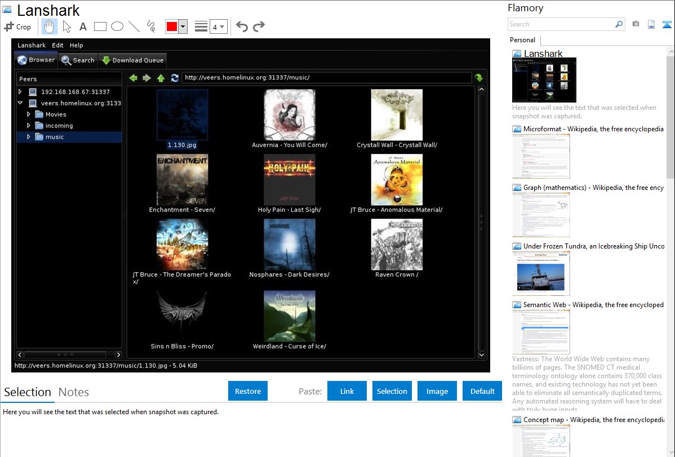Click the green forward arrow
The width and height of the screenshot is (675, 457).
click(147, 78)
